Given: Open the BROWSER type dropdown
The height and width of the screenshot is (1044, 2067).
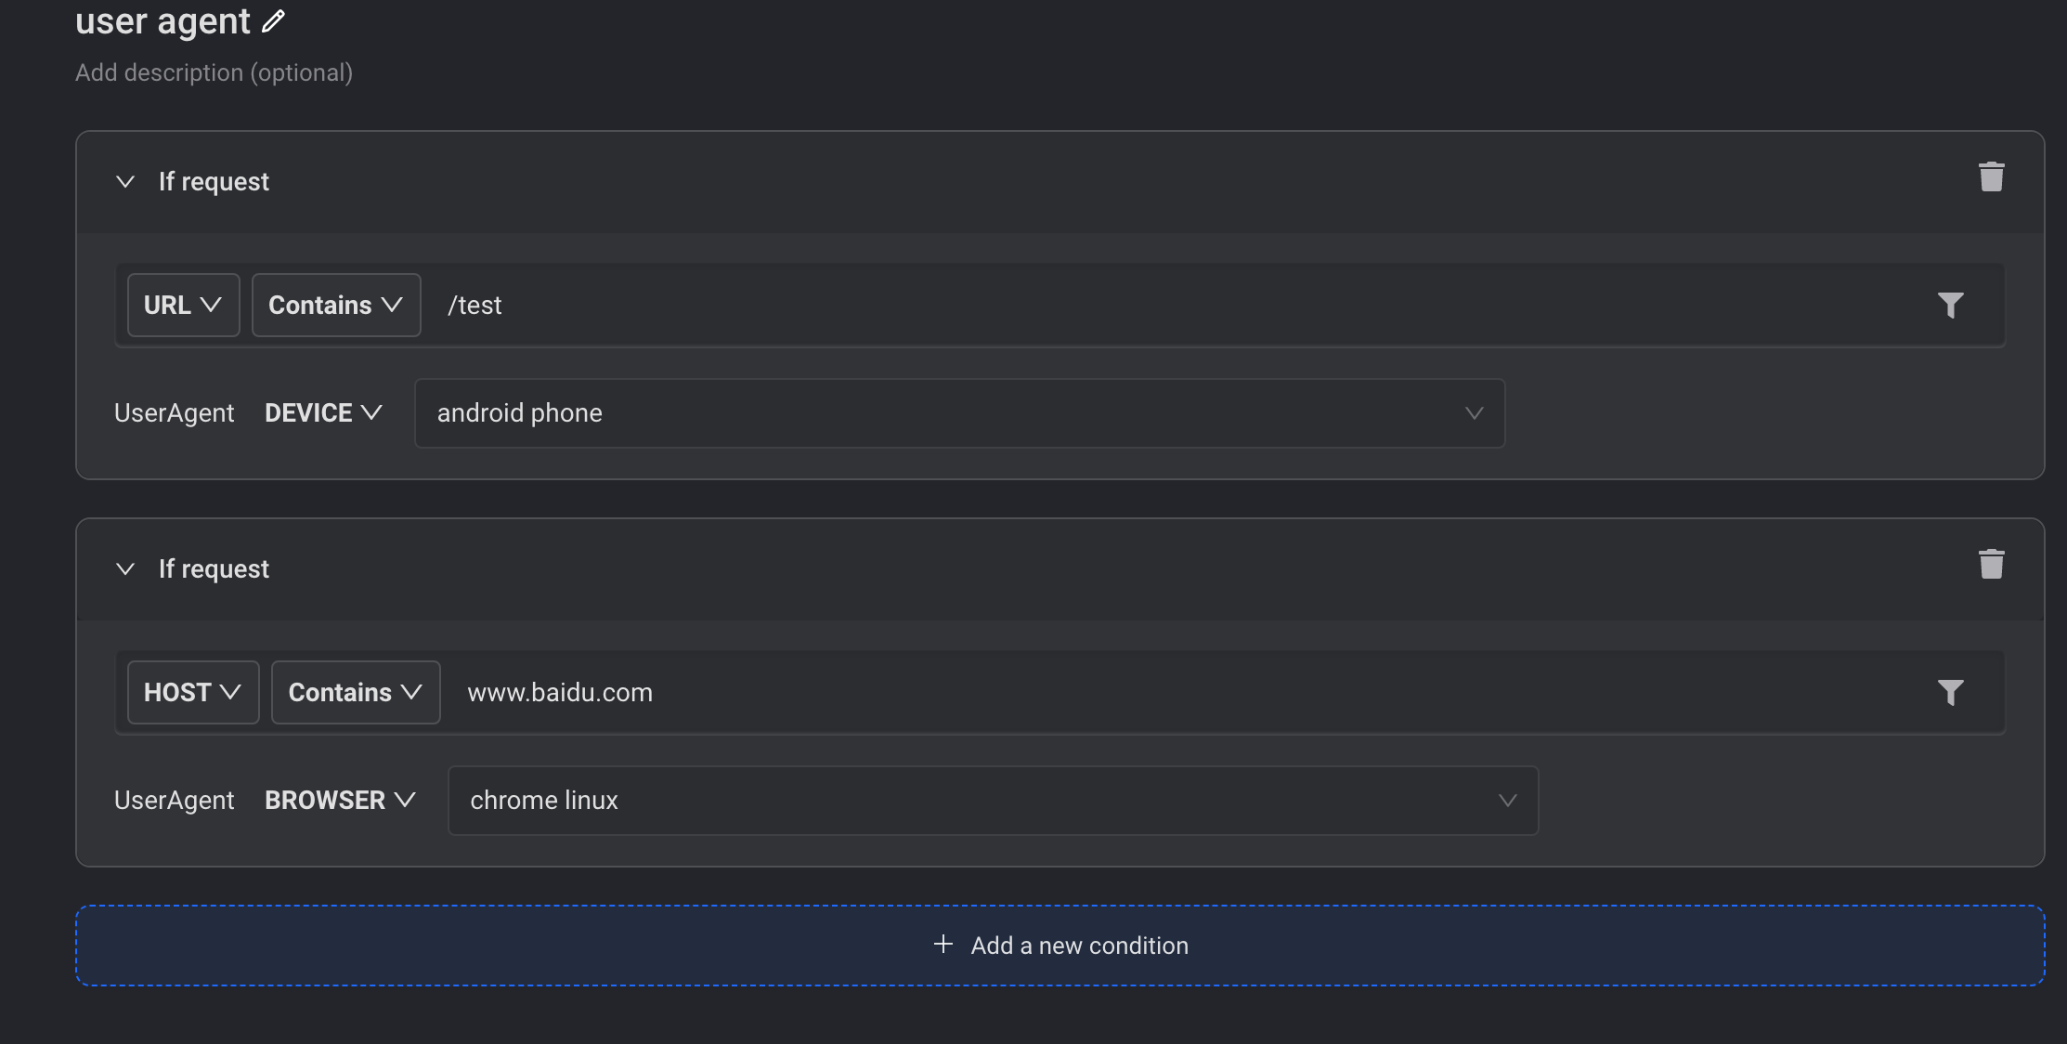Looking at the screenshot, I should pos(340,800).
